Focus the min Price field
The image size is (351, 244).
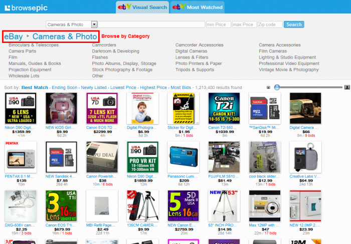(x=218, y=24)
